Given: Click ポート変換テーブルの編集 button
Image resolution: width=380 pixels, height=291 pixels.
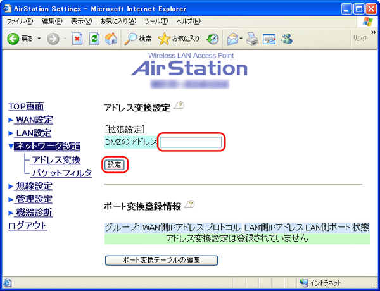Looking at the screenshot, I should (161, 260).
